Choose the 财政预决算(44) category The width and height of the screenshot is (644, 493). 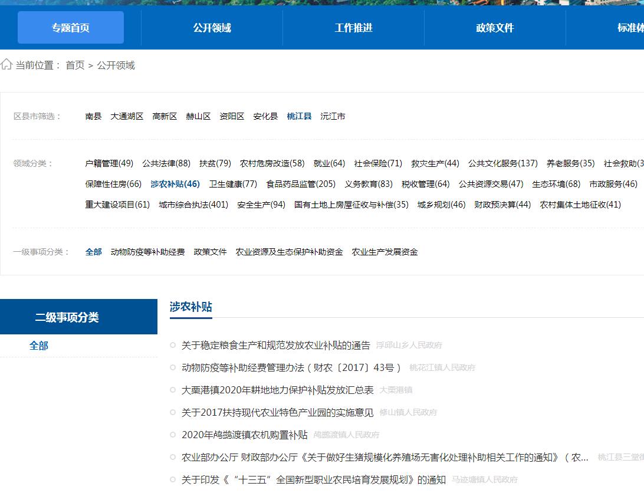point(502,205)
